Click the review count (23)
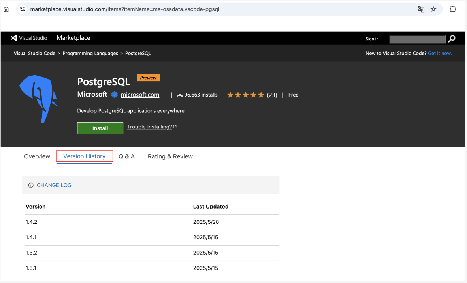Viewport: 467px width, 283px height. click(272, 95)
